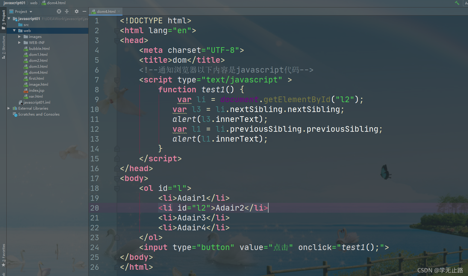Click the fold end marker at line 14
Screen dimensions: 468x276
click(117, 149)
